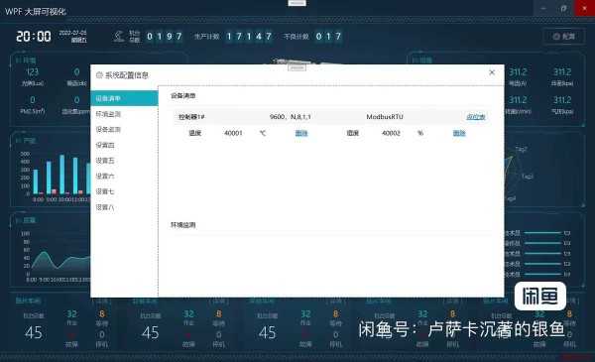
Task: Select the 设备清单 tab in the sidebar
Action: (124, 98)
